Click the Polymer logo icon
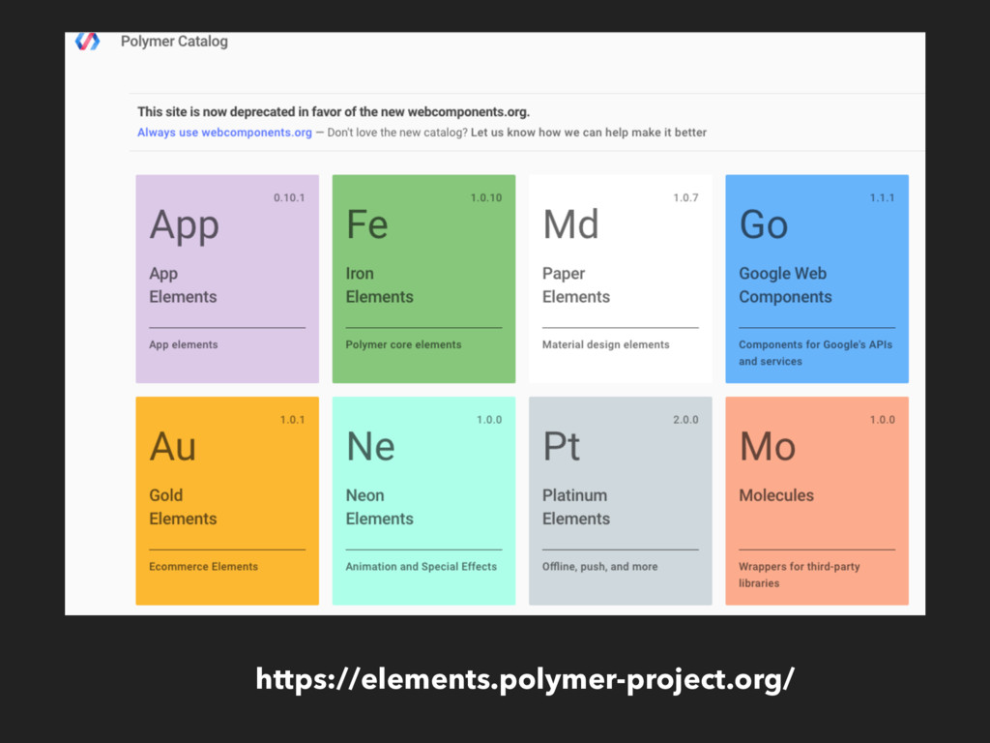The height and width of the screenshot is (743, 990). 87,41
